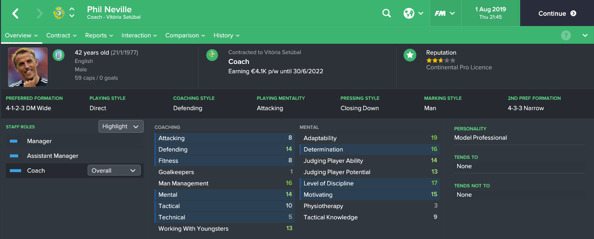The image size is (594, 239).
Task: Open the Overall coach dropdown
Action: tap(114, 171)
